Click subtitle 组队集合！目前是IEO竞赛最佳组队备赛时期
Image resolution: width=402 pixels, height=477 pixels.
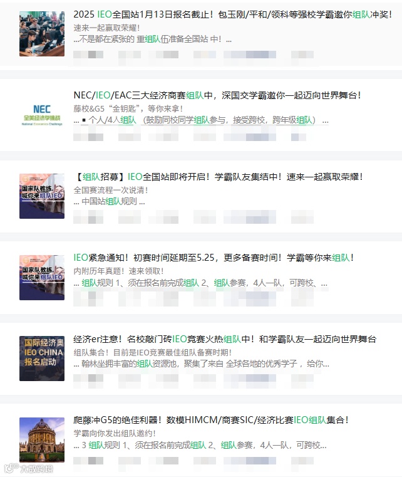click(x=153, y=352)
